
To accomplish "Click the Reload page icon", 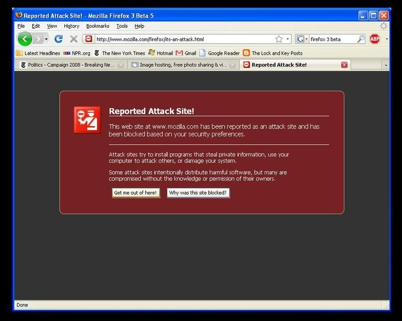I will [x=58, y=39].
